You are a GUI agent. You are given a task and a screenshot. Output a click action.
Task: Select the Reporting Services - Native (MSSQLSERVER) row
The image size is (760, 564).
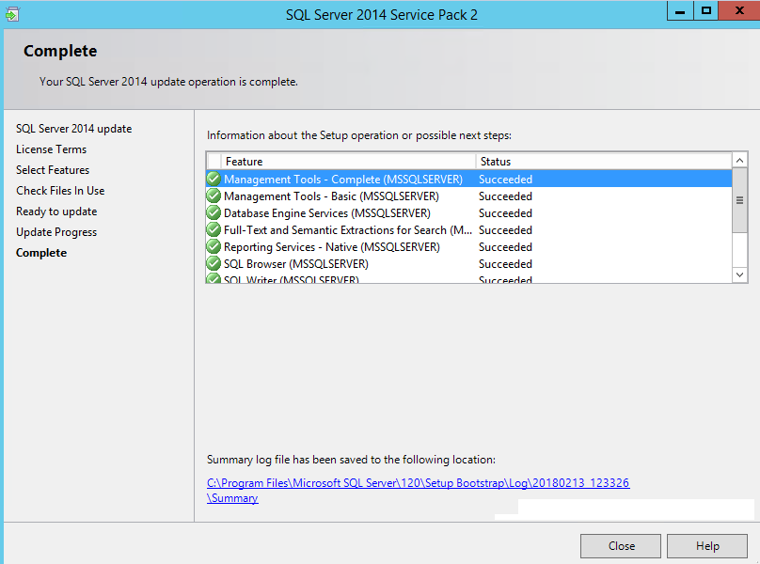(469, 246)
